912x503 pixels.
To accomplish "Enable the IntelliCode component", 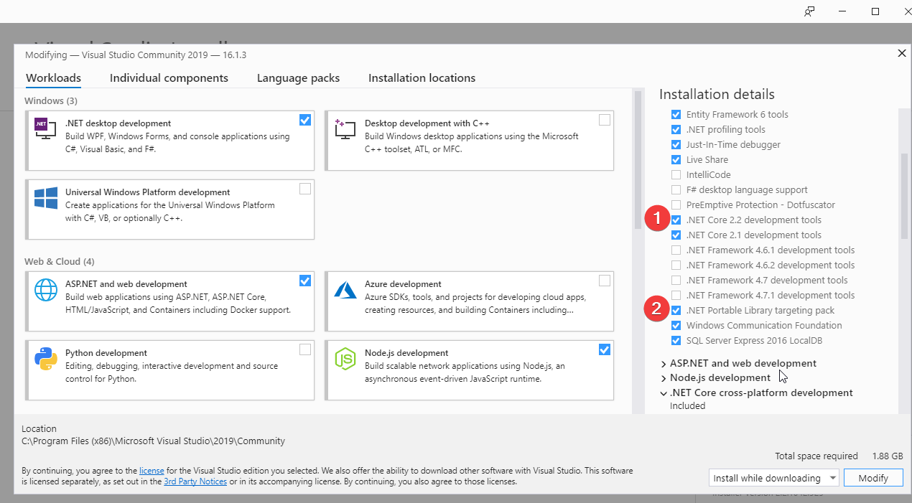I will (676, 174).
